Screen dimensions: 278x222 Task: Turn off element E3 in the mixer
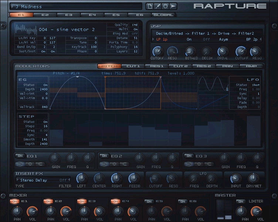pyautogui.click(x=82, y=201)
